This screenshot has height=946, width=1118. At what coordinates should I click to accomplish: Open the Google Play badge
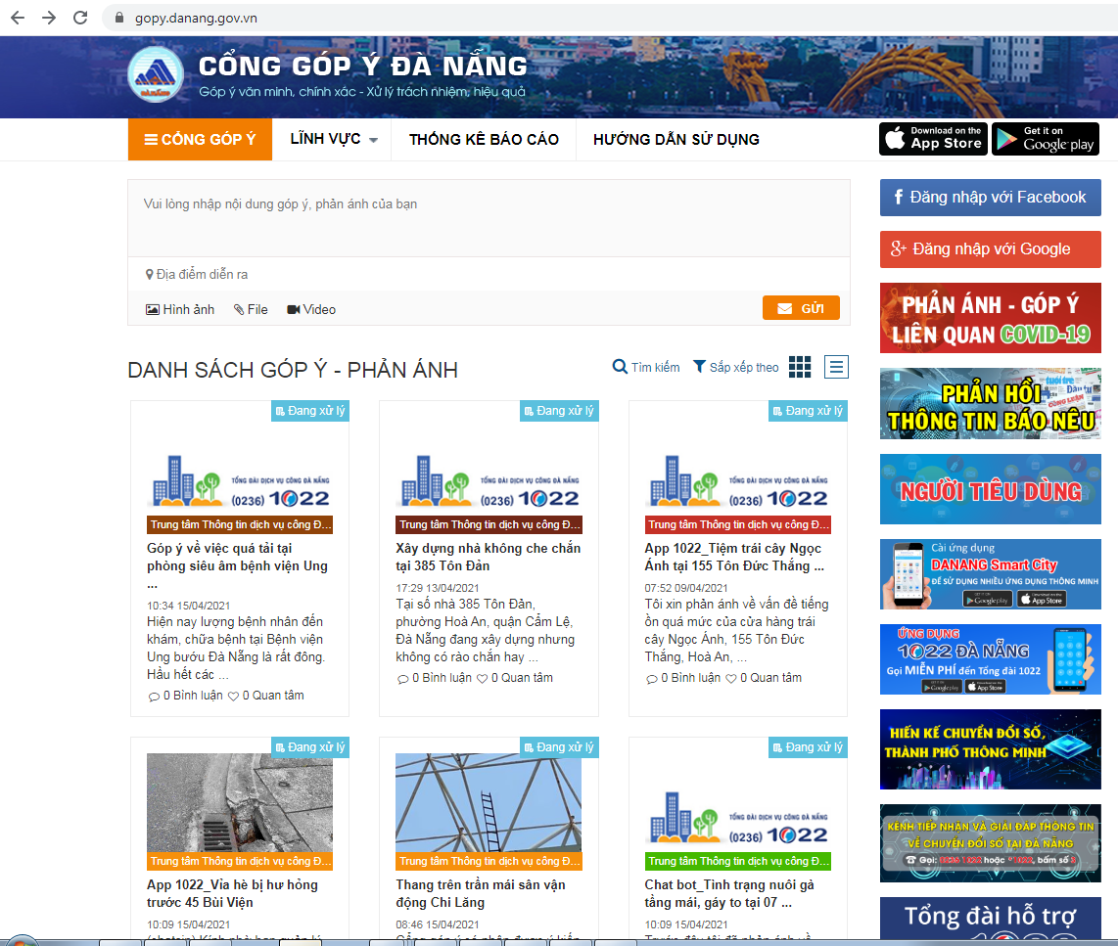click(1046, 138)
